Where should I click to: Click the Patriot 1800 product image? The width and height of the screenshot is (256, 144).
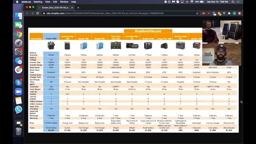(51, 45)
